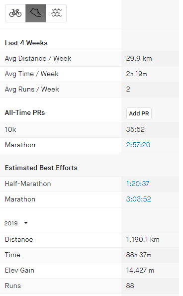183x296 pixels.
Task: Click the Elev Gain row
Action: pos(90,271)
